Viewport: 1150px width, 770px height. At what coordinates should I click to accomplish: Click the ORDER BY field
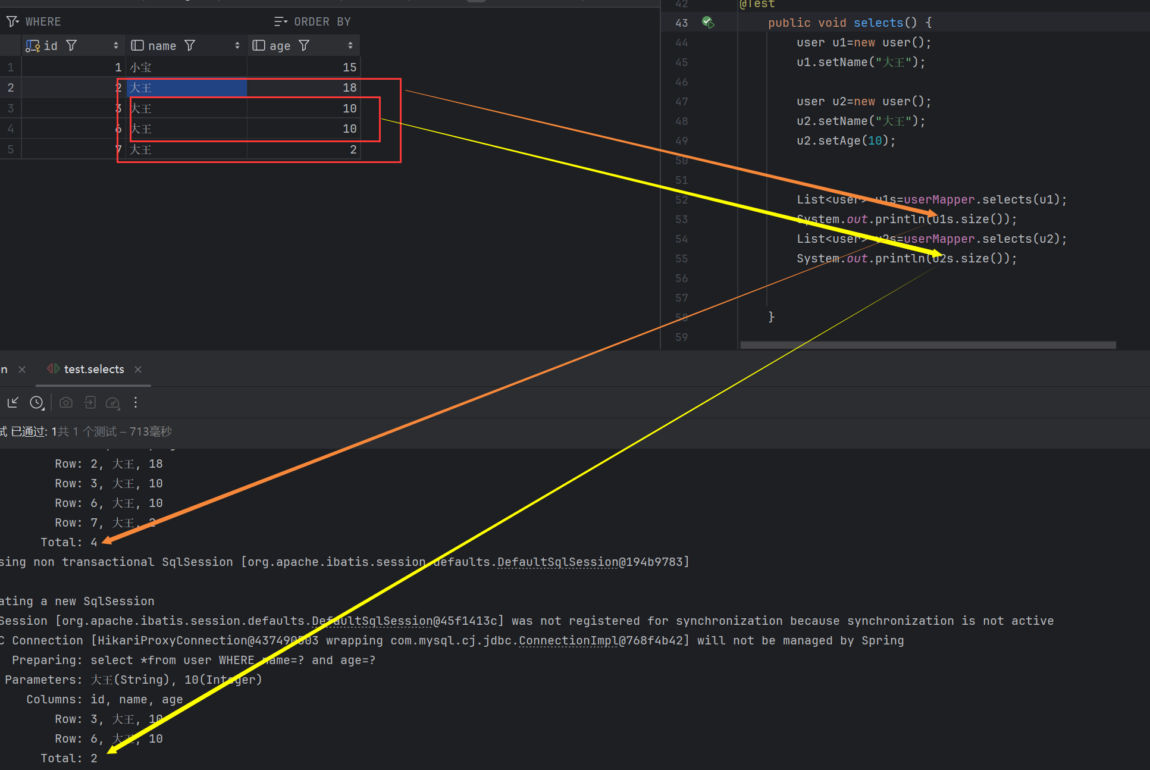point(322,22)
